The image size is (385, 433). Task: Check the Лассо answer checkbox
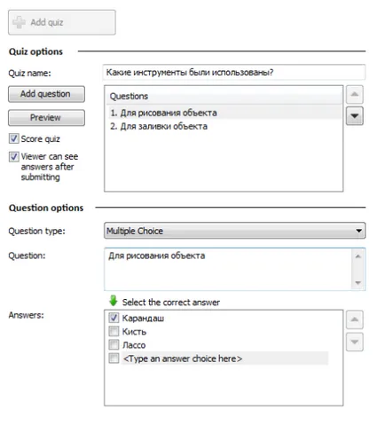click(x=114, y=344)
